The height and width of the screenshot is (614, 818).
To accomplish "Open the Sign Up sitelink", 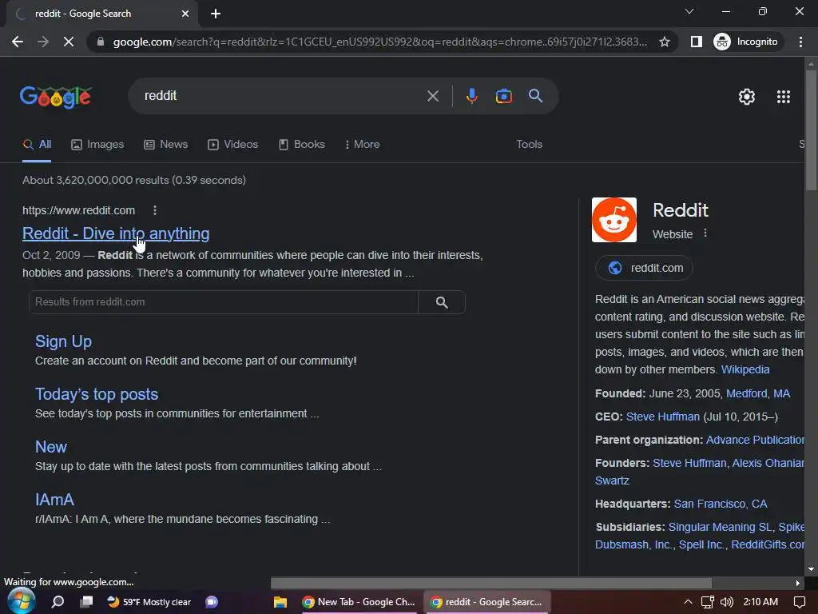I will point(63,341).
